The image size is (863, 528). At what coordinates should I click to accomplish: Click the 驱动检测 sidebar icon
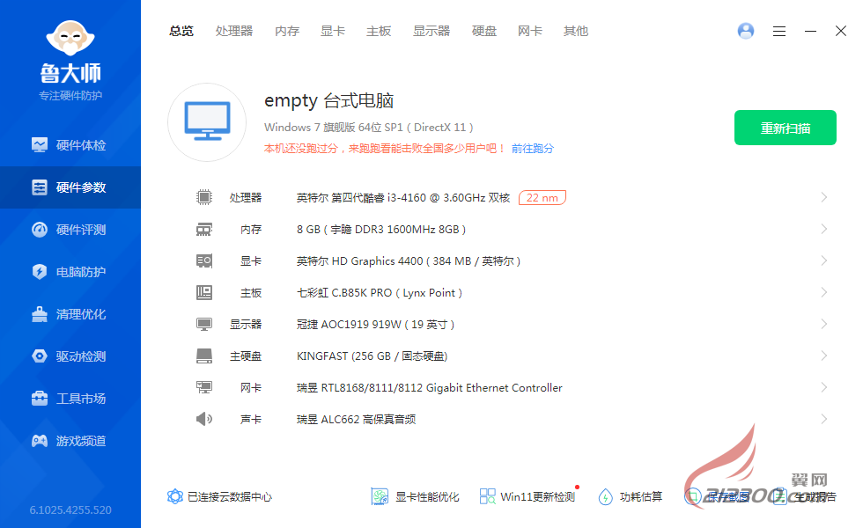pos(40,356)
